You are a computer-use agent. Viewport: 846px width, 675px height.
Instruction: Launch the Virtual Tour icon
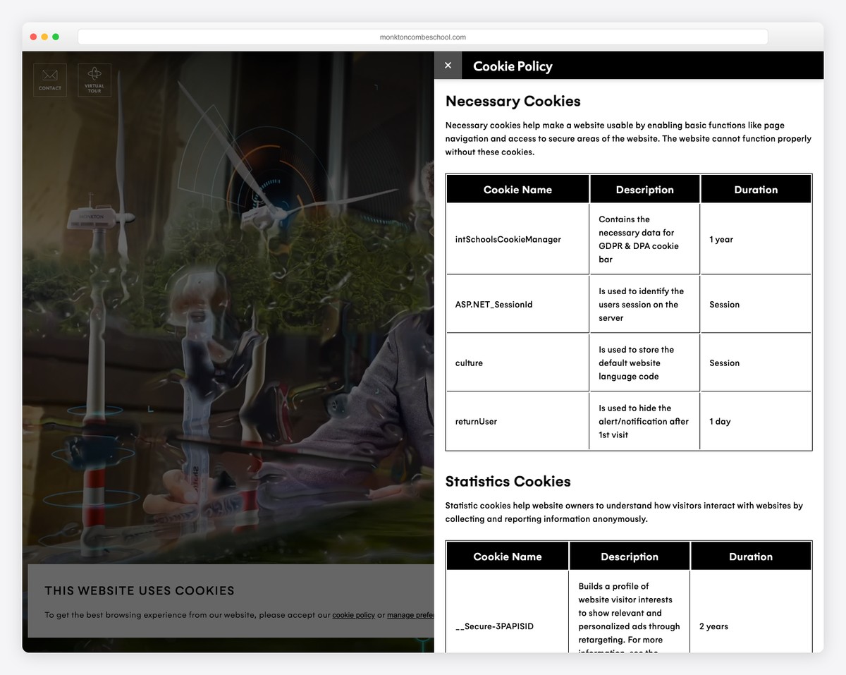pos(94,79)
